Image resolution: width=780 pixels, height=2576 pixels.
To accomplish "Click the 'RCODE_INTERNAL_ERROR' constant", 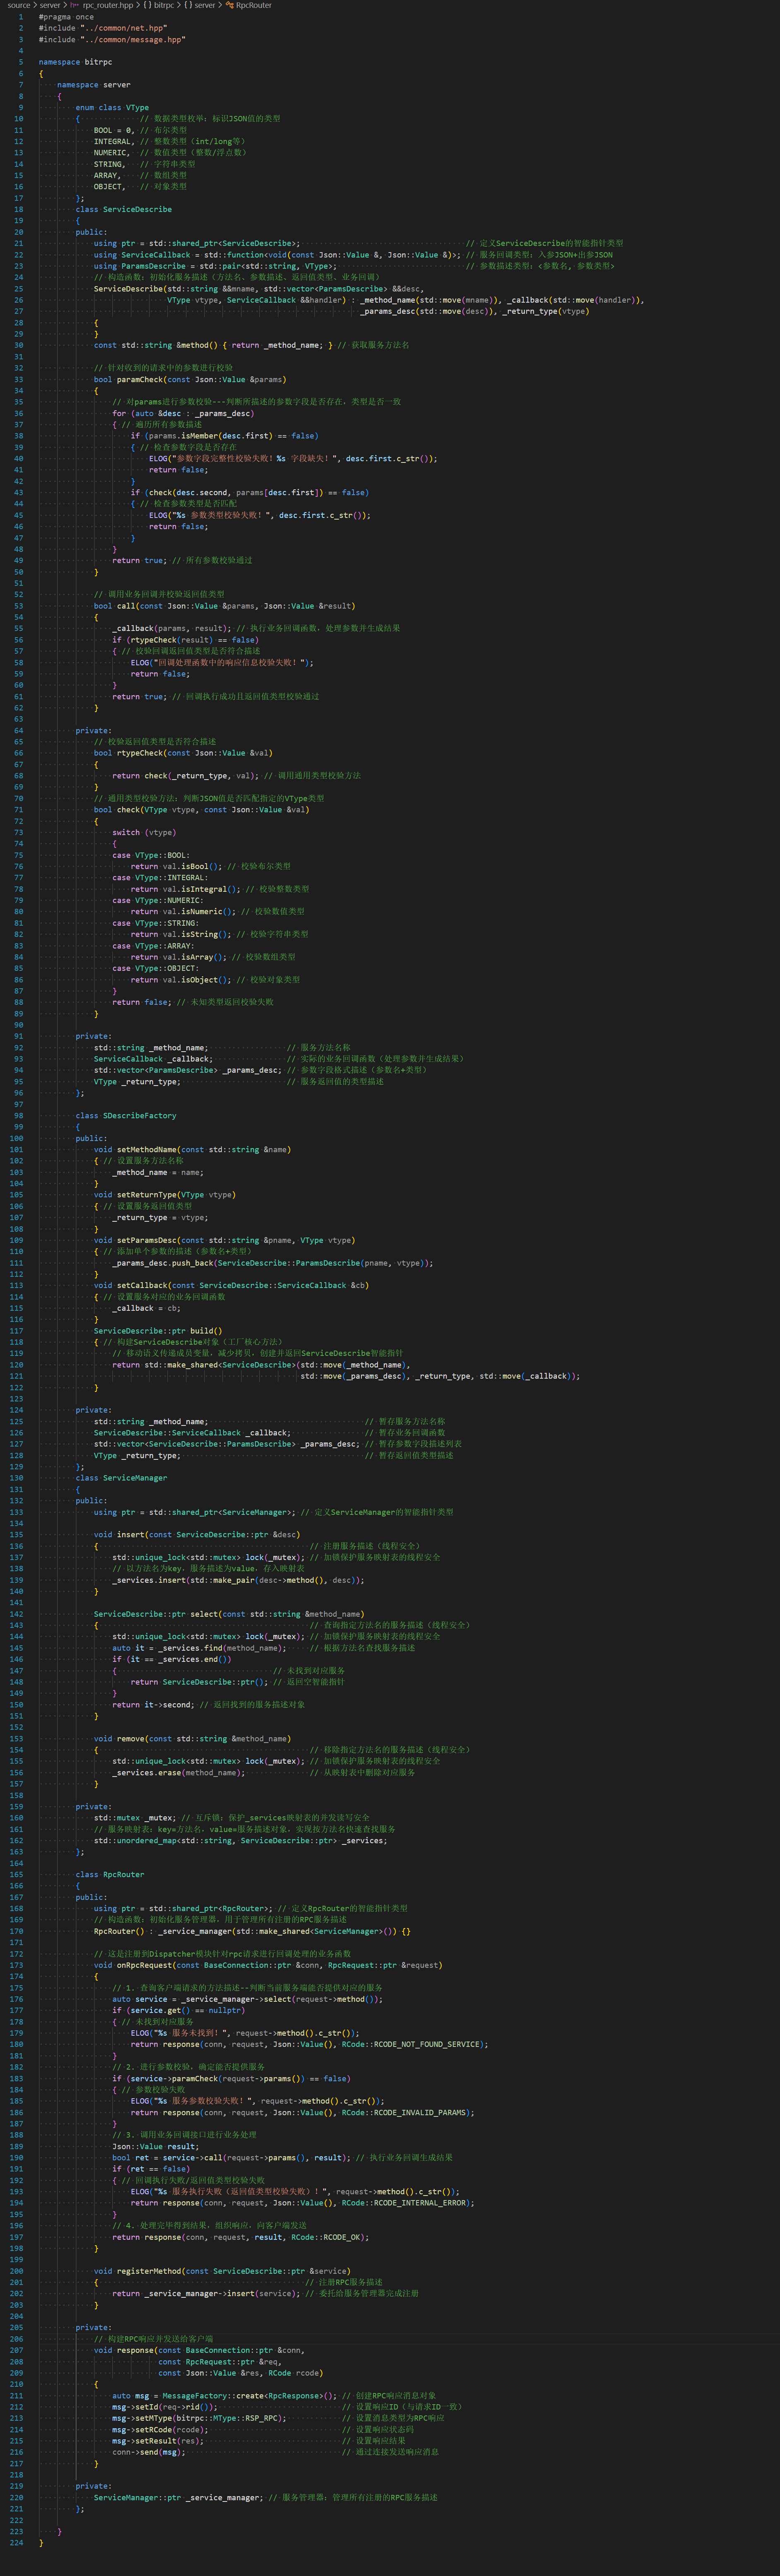I will (x=419, y=2202).
